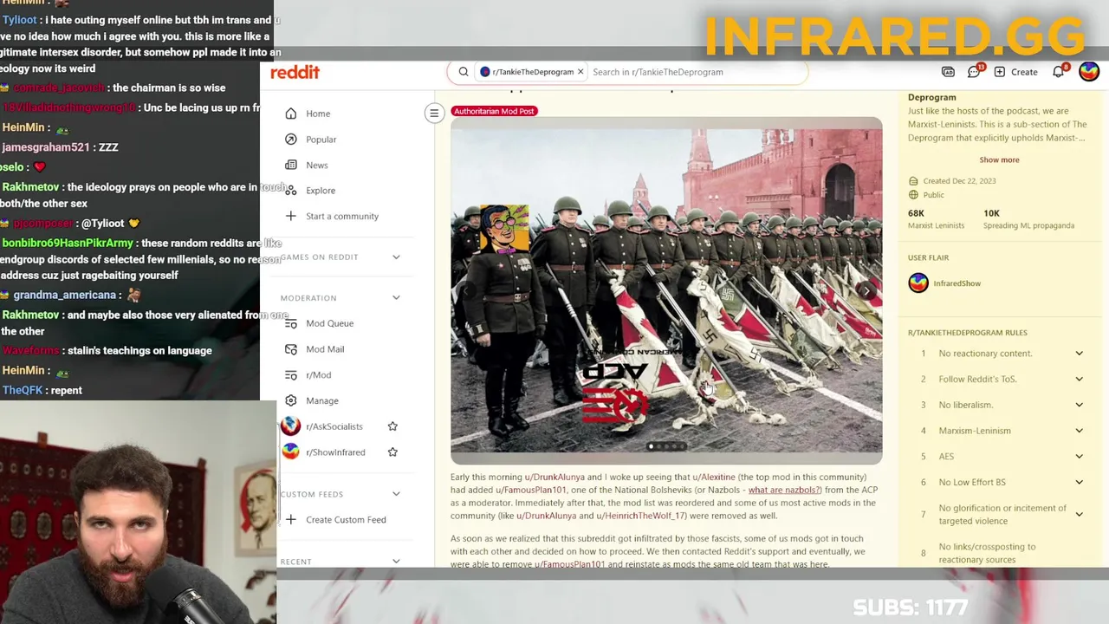Open Mod Queue
This screenshot has width=1109, height=624.
329,323
